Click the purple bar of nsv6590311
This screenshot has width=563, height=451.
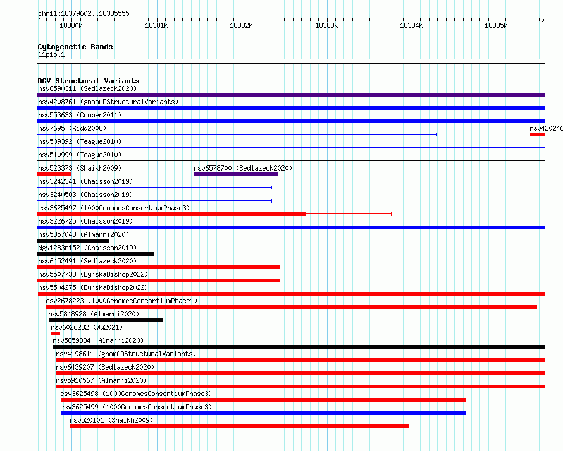pyautogui.click(x=291, y=95)
